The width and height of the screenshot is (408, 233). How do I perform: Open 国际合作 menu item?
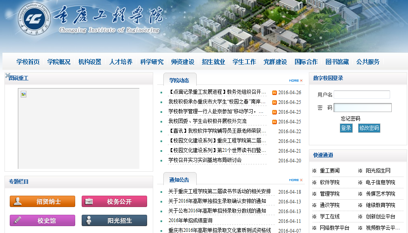coord(306,62)
